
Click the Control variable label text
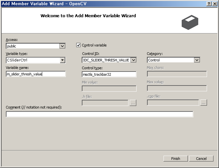pos(94,45)
